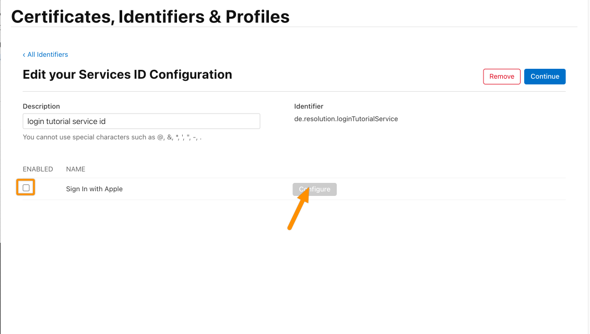Click the word 'Profiles' in page title
The image size is (590, 334).
point(257,17)
